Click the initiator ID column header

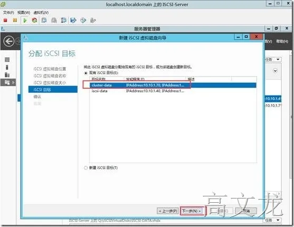155,79
